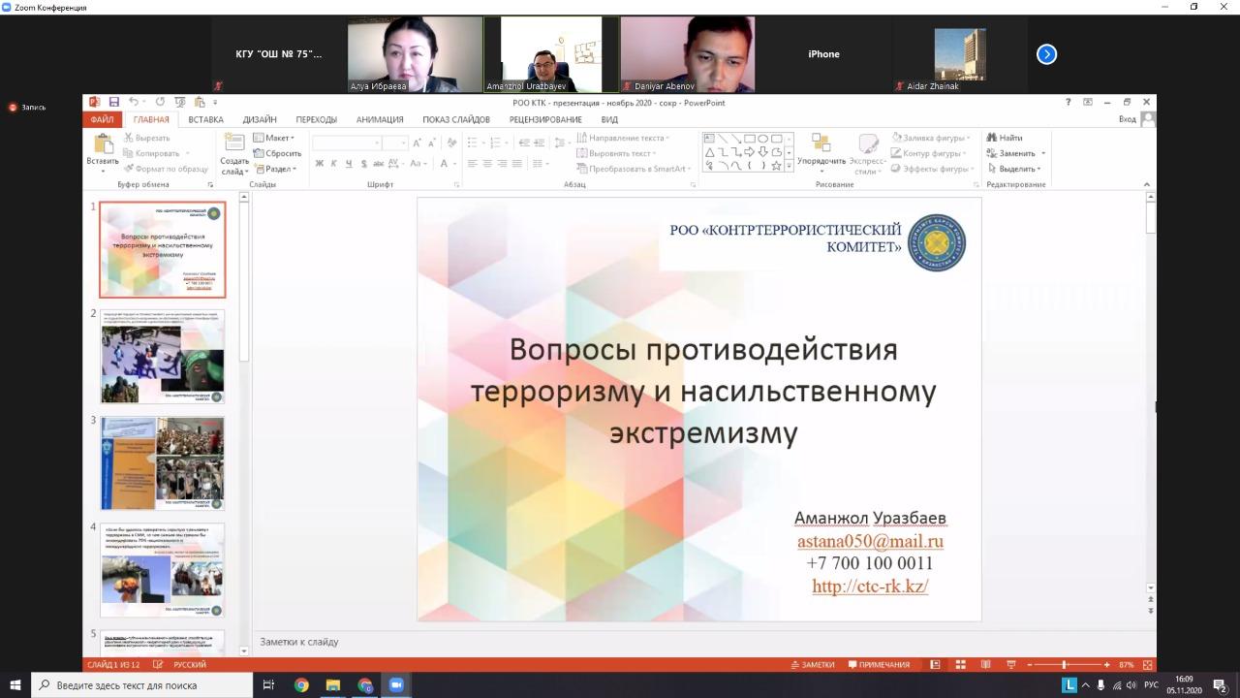The image size is (1240, 698).
Task: Open the ВСТАВКА ribbon tab
Action: tap(205, 120)
